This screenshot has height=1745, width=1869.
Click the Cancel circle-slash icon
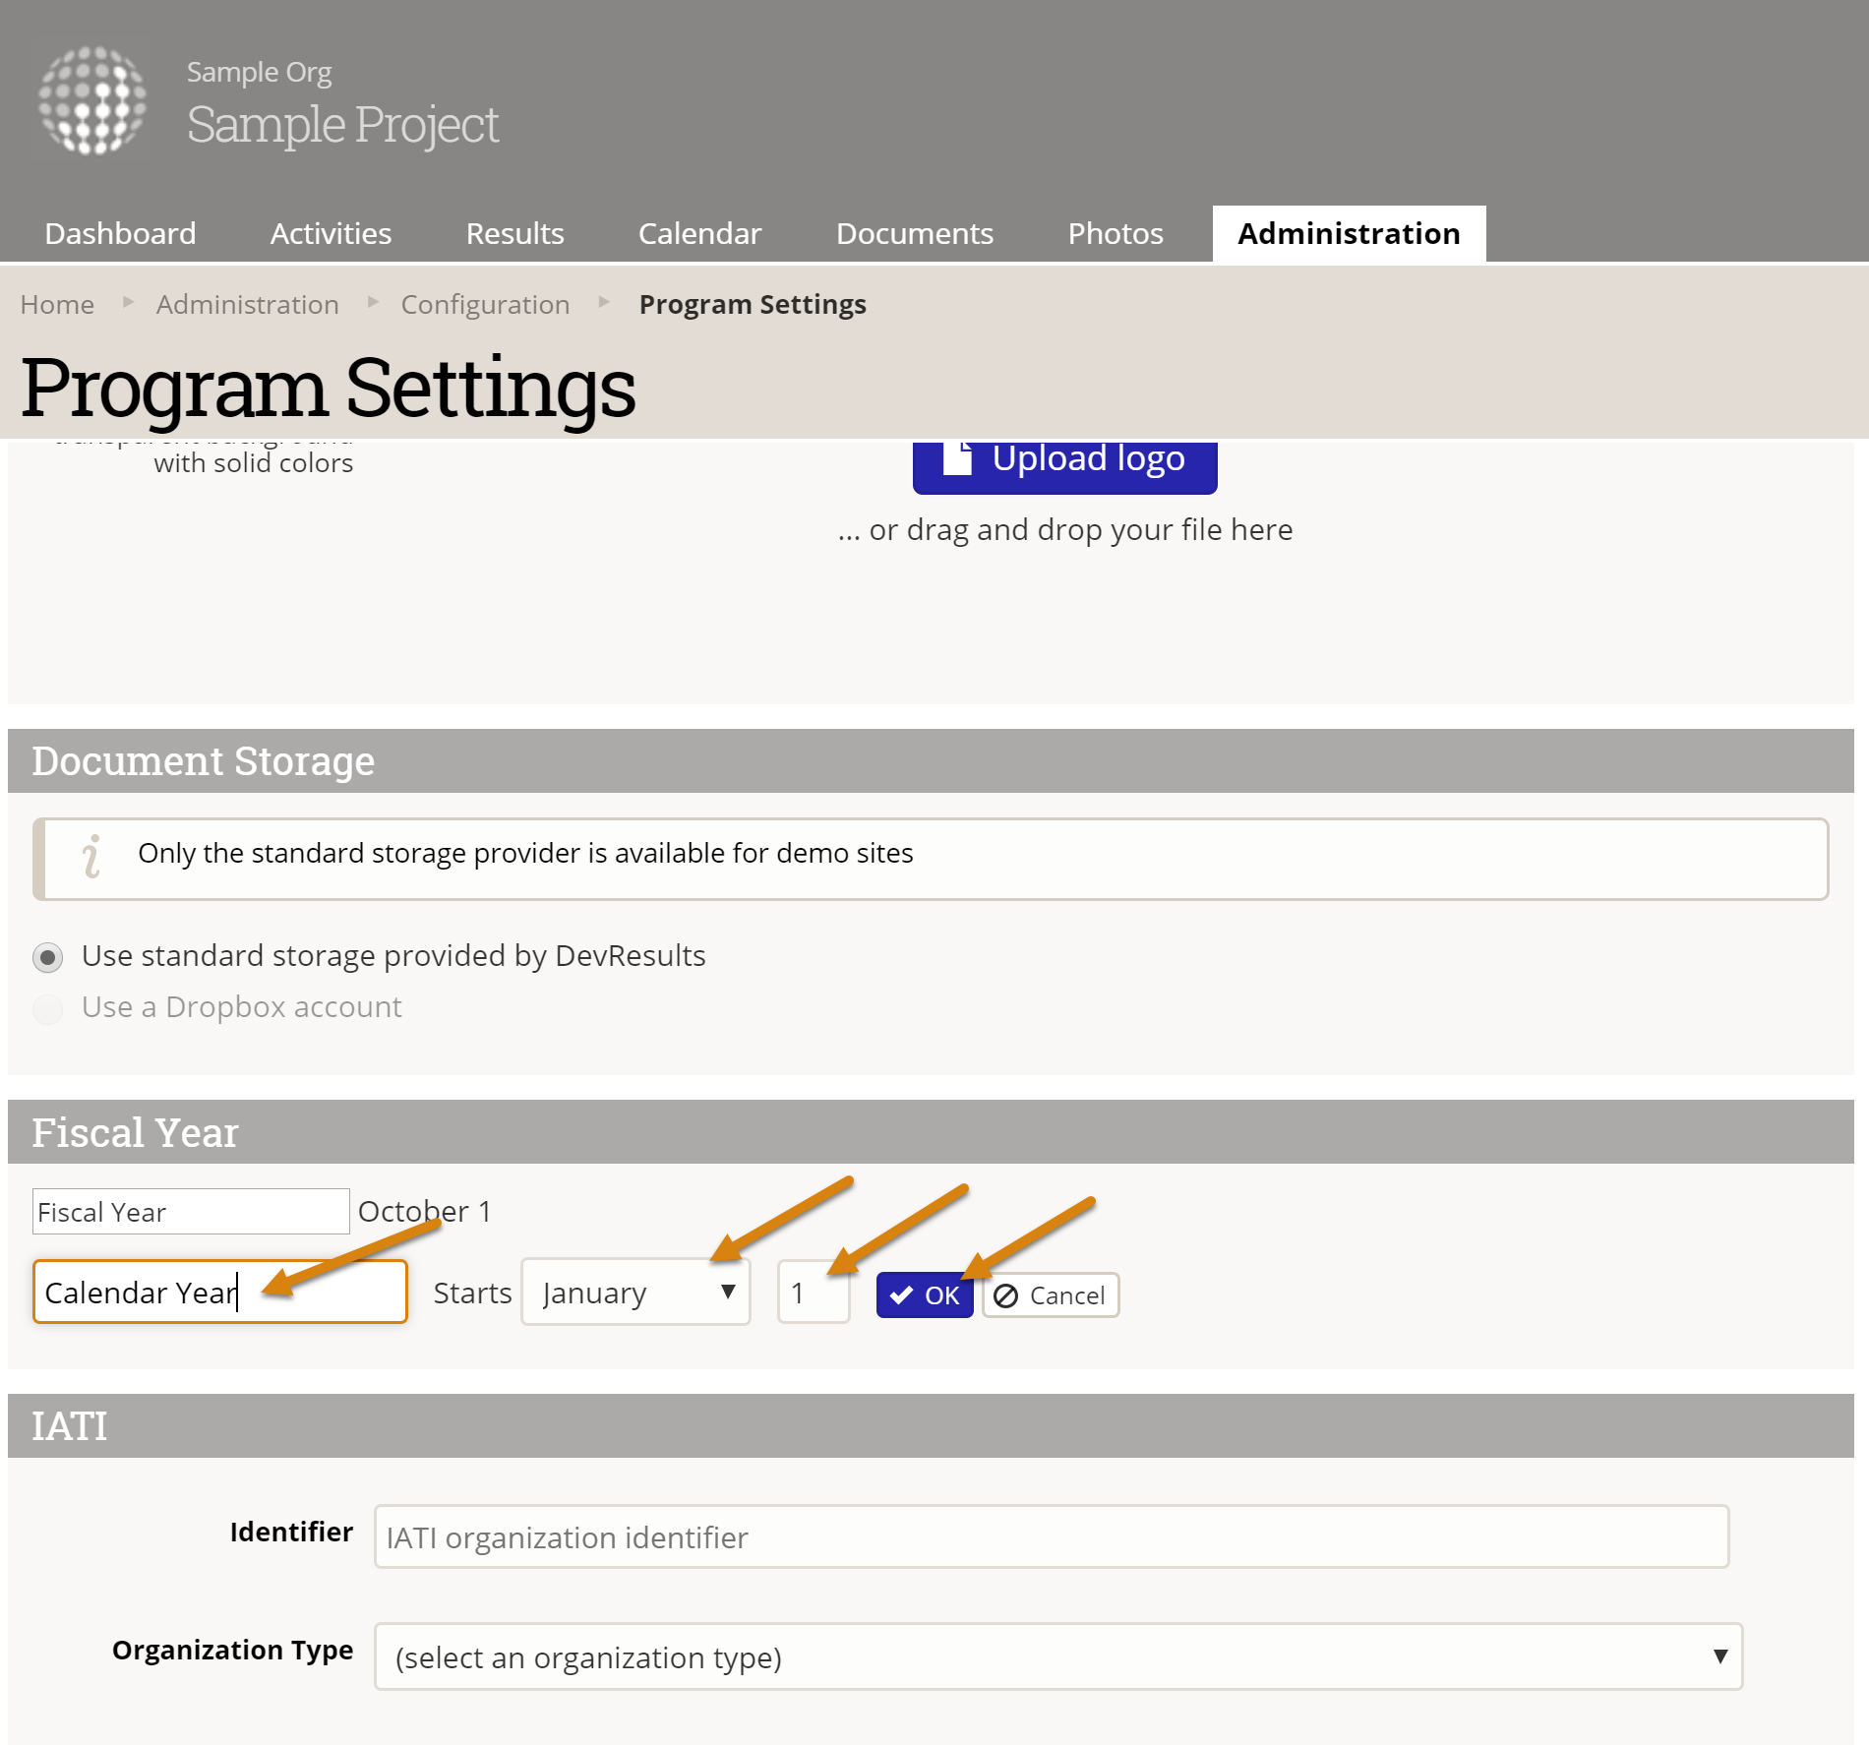pyautogui.click(x=1005, y=1295)
